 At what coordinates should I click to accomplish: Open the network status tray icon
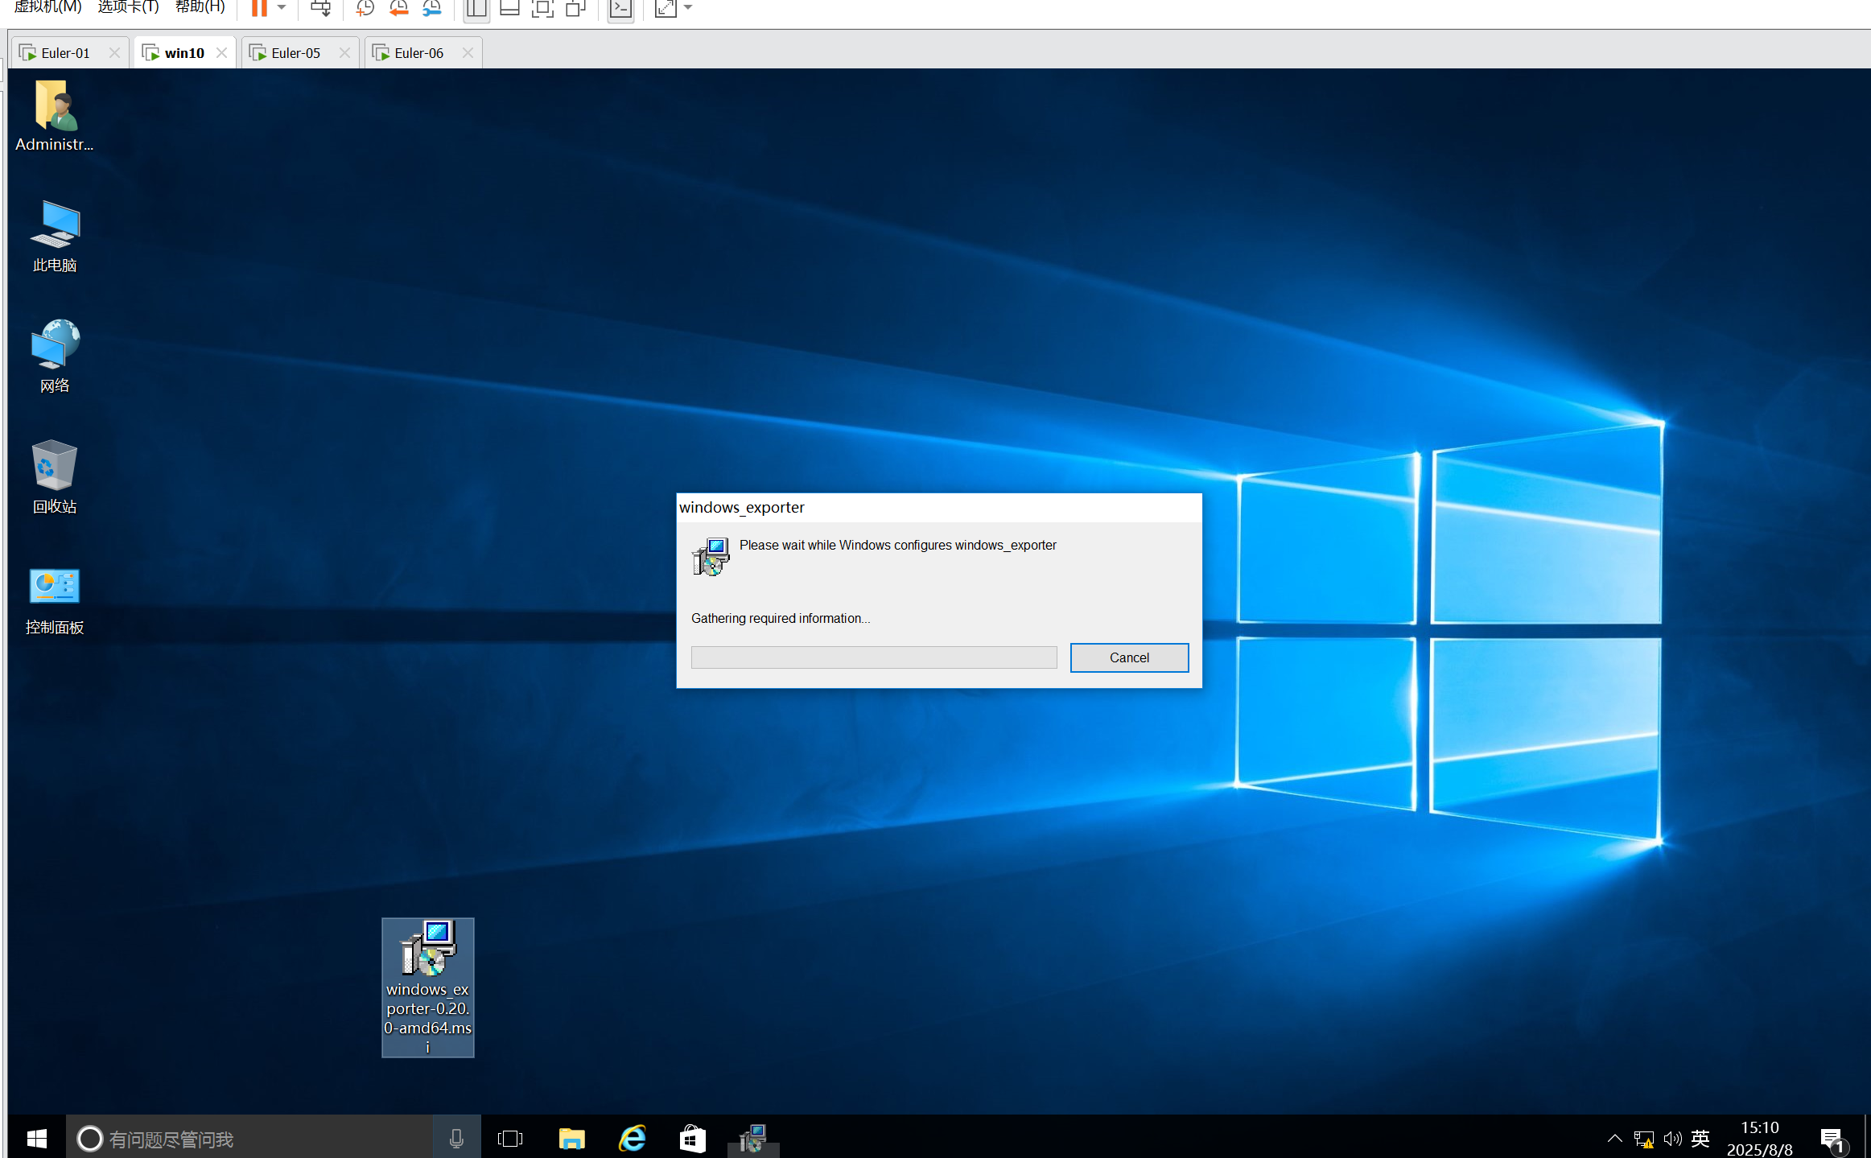(1643, 1139)
